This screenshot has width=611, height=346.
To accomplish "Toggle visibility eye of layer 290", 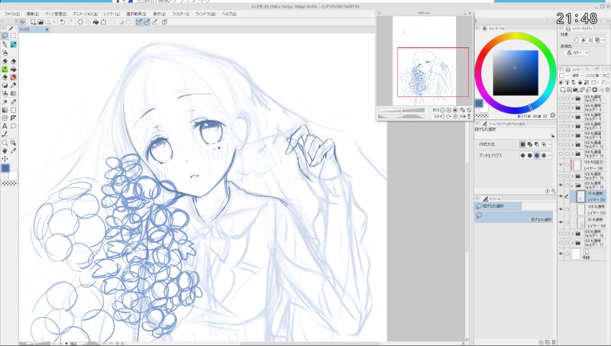I will (561, 165).
